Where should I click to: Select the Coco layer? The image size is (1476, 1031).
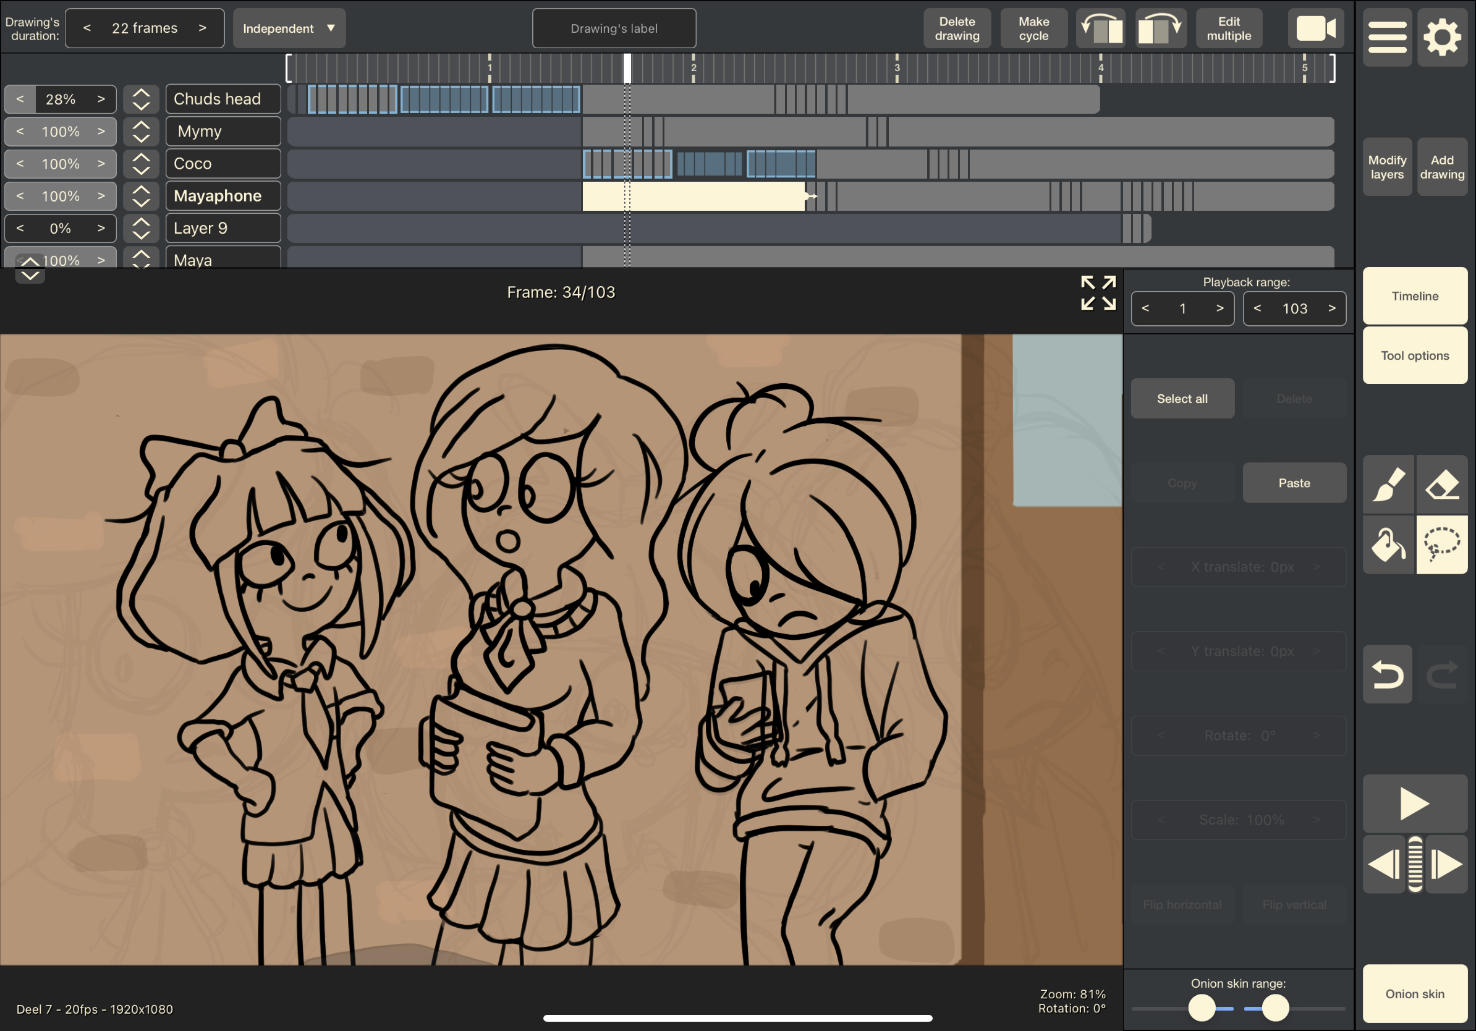point(223,163)
